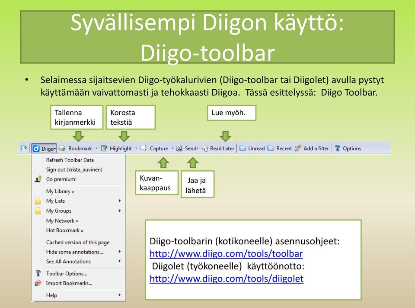Viewport: 415px width, 308px height.
Task: Click the Capture toolbar label
Action: click(x=159, y=149)
